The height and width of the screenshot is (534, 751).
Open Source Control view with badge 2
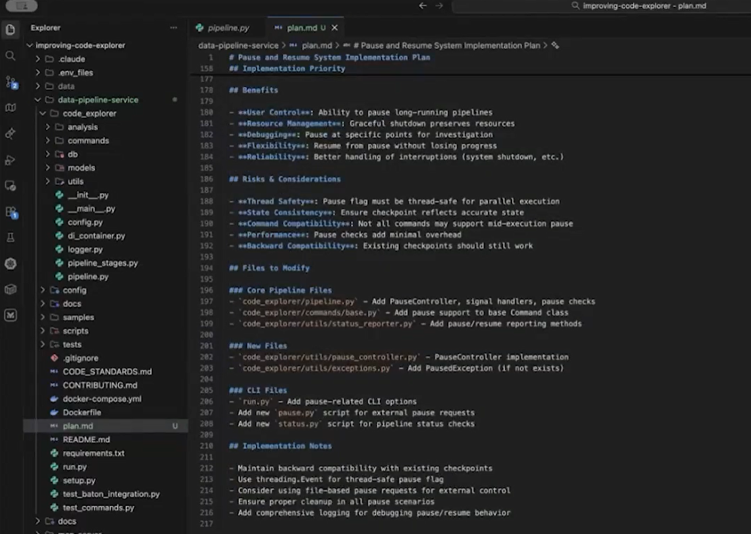pyautogui.click(x=11, y=82)
